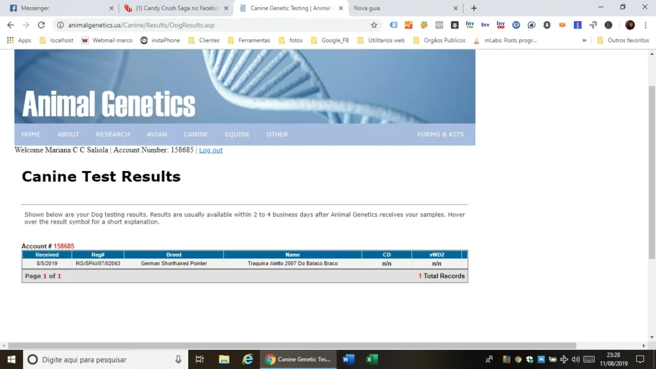Launch Word from the Windows taskbar
The image size is (656, 369).
[x=348, y=359]
